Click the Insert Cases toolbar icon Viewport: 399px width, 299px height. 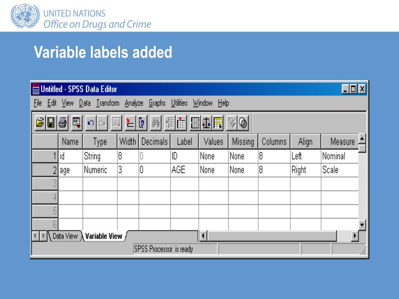170,123
